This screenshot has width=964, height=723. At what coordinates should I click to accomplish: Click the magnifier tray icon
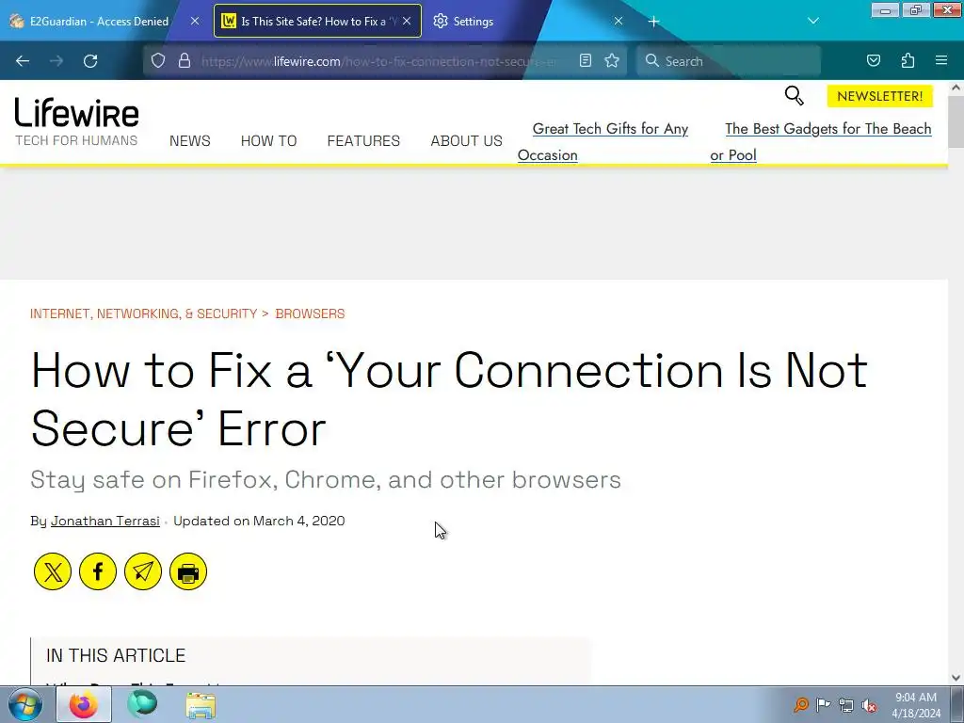[800, 705]
